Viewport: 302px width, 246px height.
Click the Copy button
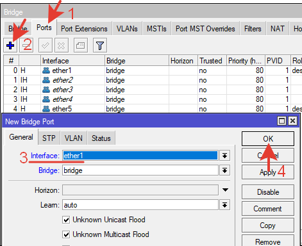point(268,225)
